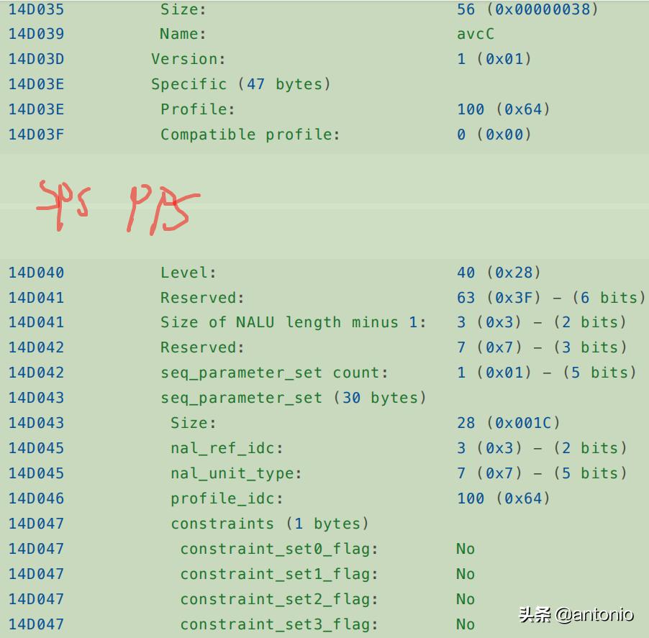This screenshot has height=638, width=649.
Task: Click the constraint_set3_flag entry
Action: [x=279, y=624]
